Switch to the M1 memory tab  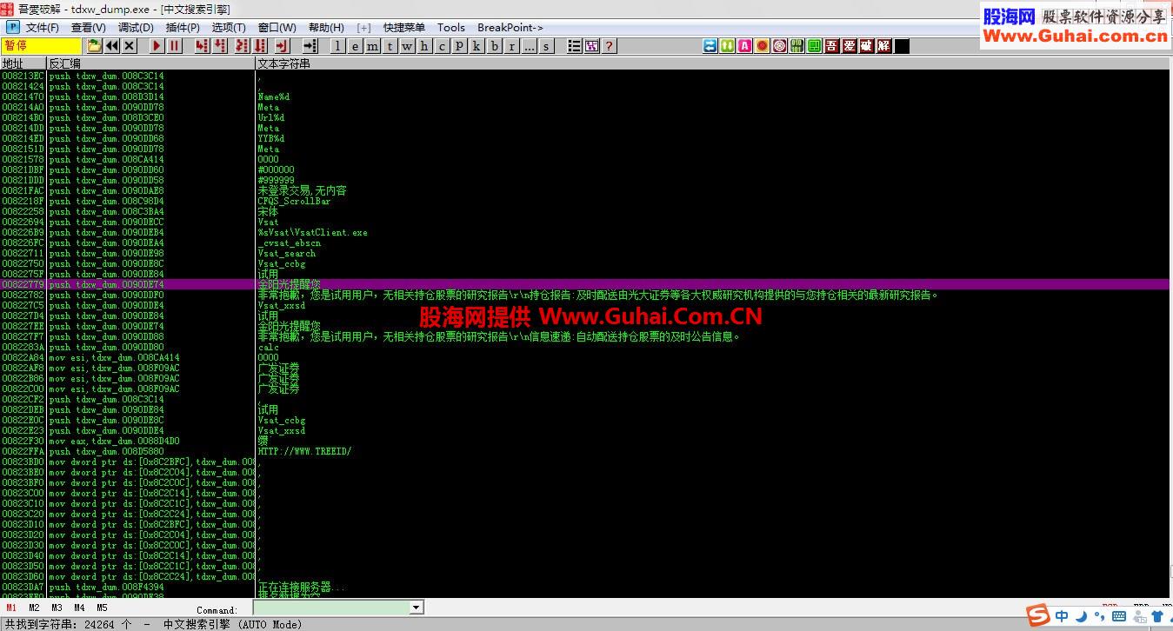point(11,608)
